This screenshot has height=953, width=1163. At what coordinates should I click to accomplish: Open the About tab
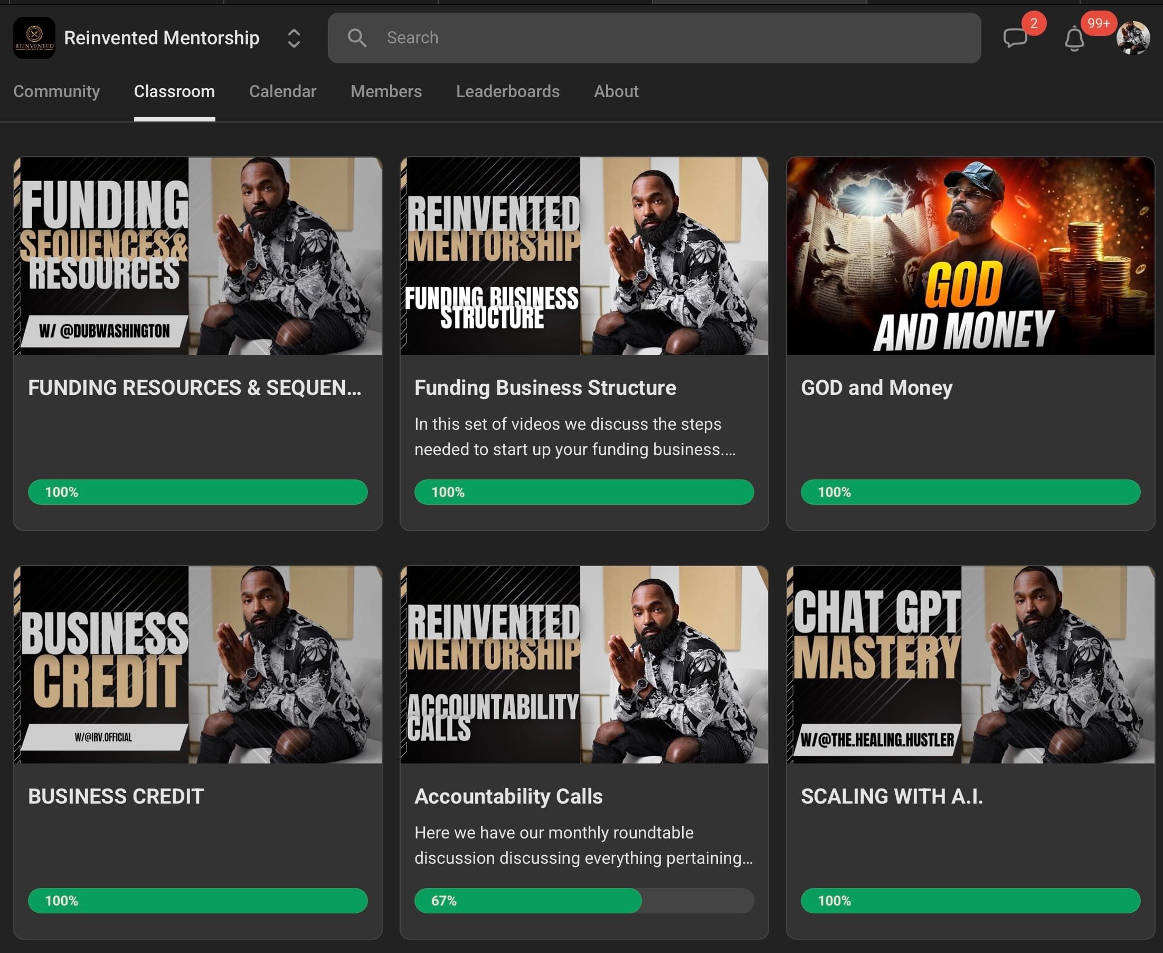(616, 91)
